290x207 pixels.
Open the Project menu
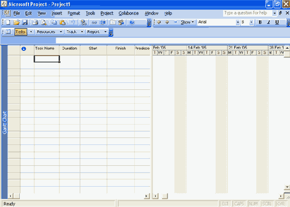[106, 13]
